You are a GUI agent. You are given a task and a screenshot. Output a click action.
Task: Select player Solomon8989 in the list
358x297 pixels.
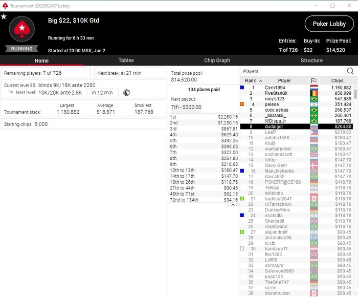click(x=296, y=271)
